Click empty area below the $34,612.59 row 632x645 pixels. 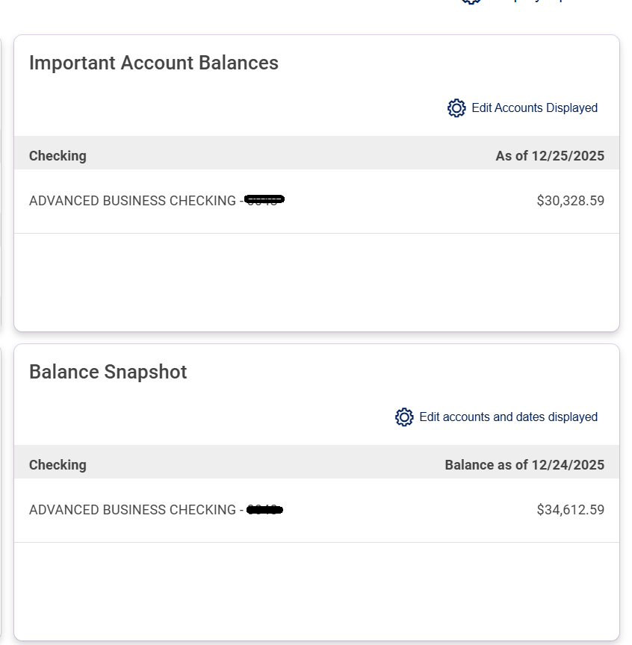click(317, 590)
